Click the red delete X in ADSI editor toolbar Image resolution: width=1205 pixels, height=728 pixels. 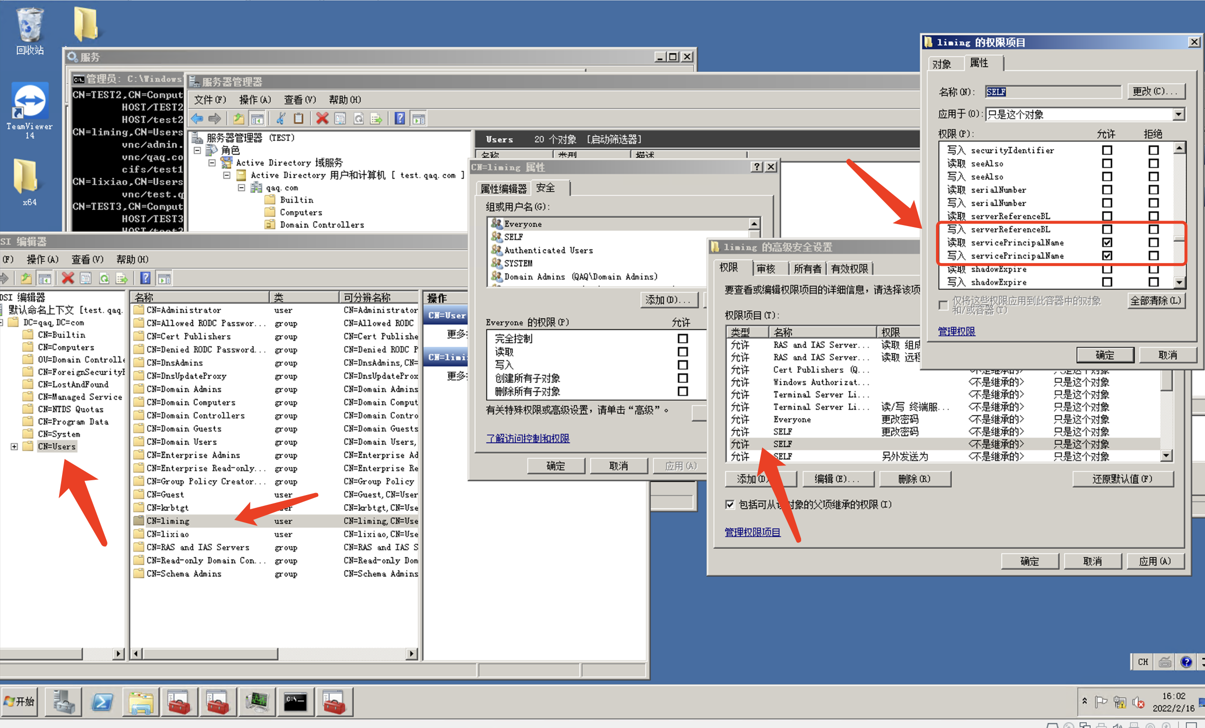pyautogui.click(x=67, y=278)
